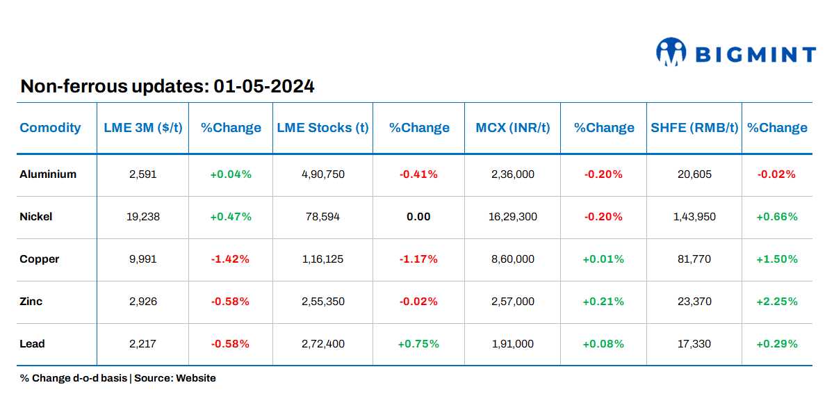Click Aluminium LME stocks value 4,90,750

click(x=322, y=174)
